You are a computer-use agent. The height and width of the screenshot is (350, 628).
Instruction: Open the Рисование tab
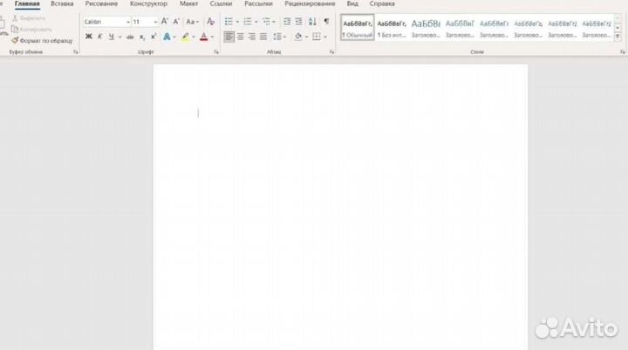pyautogui.click(x=101, y=4)
